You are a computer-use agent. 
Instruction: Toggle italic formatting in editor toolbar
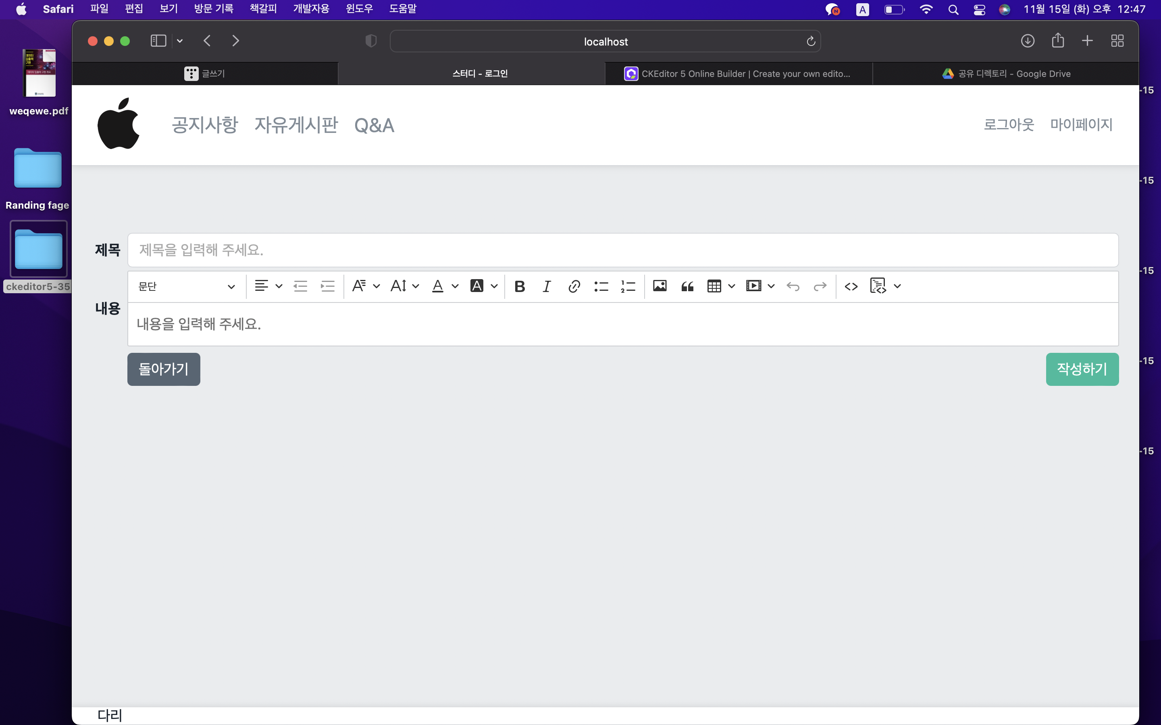pyautogui.click(x=547, y=286)
